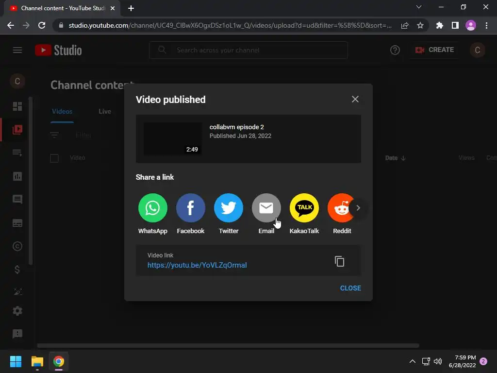Image resolution: width=497 pixels, height=373 pixels.
Task: Open Copyright in the sidebar
Action: (x=17, y=246)
